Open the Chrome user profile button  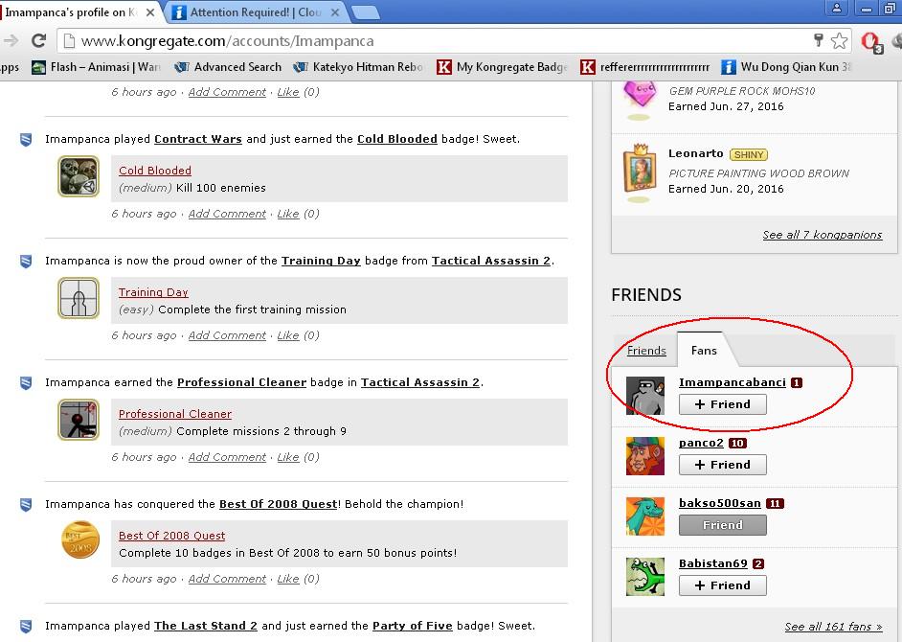pos(837,8)
